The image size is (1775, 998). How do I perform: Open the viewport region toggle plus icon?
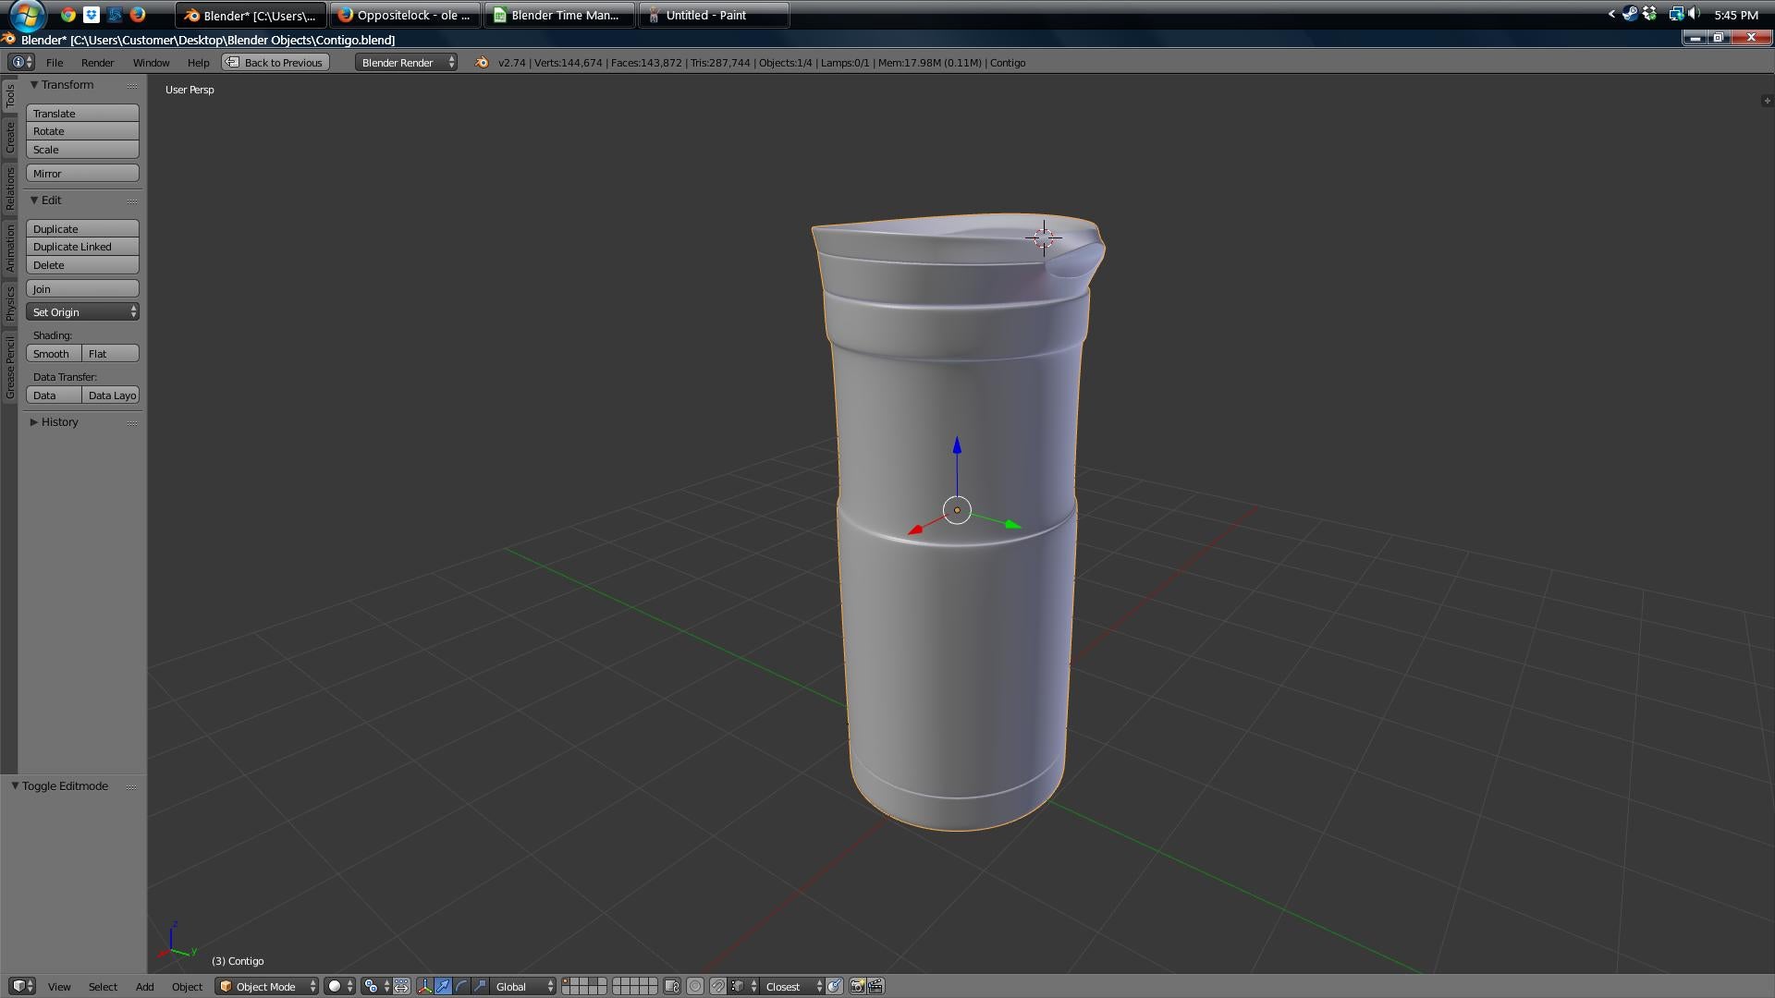[1767, 100]
